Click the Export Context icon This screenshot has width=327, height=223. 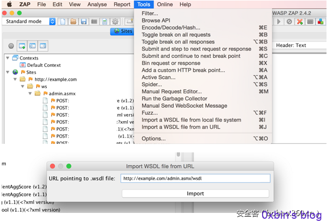pyautogui.click(x=43, y=46)
